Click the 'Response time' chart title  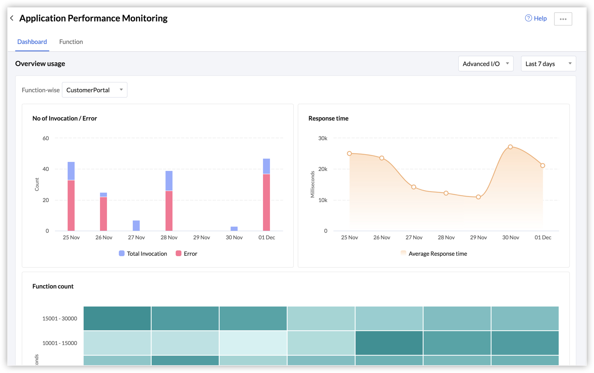pyautogui.click(x=329, y=118)
